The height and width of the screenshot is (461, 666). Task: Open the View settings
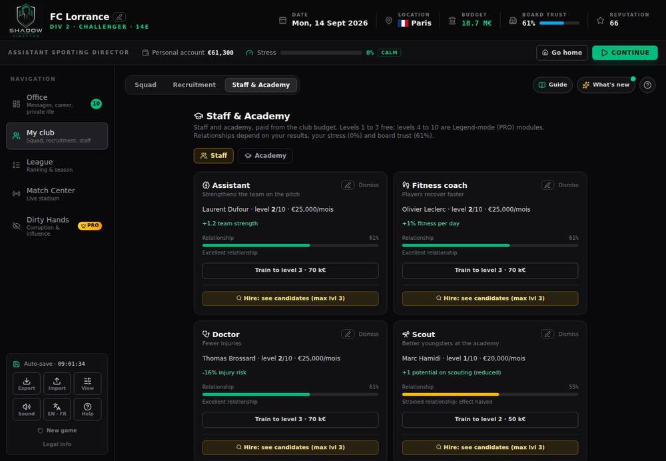point(87,384)
